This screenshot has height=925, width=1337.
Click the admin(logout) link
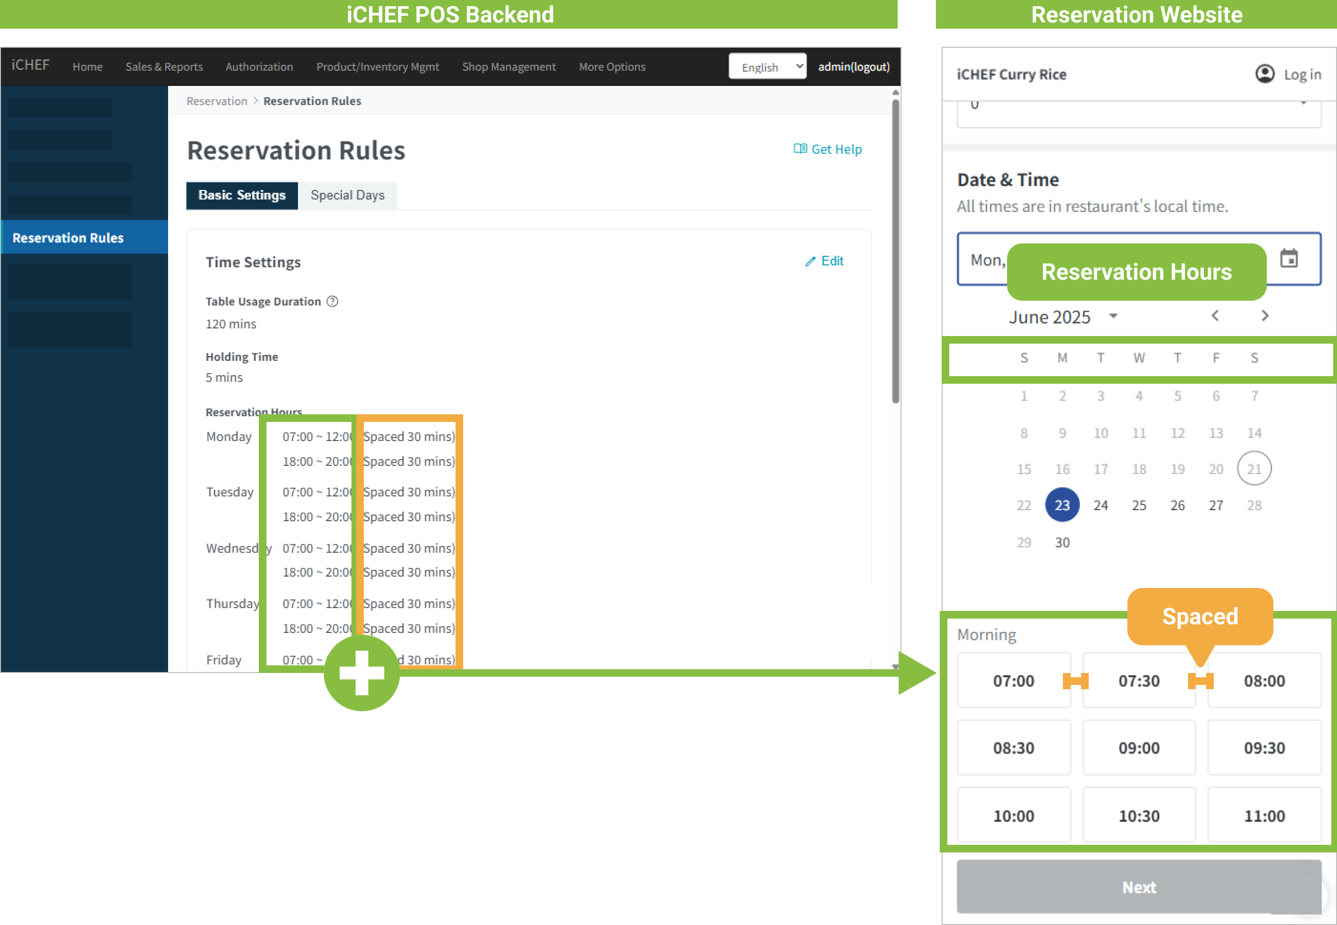point(853,67)
